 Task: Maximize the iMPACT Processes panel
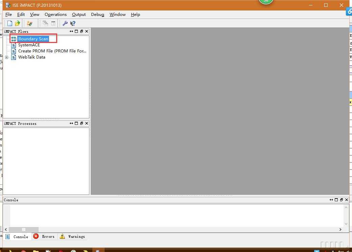pos(76,123)
